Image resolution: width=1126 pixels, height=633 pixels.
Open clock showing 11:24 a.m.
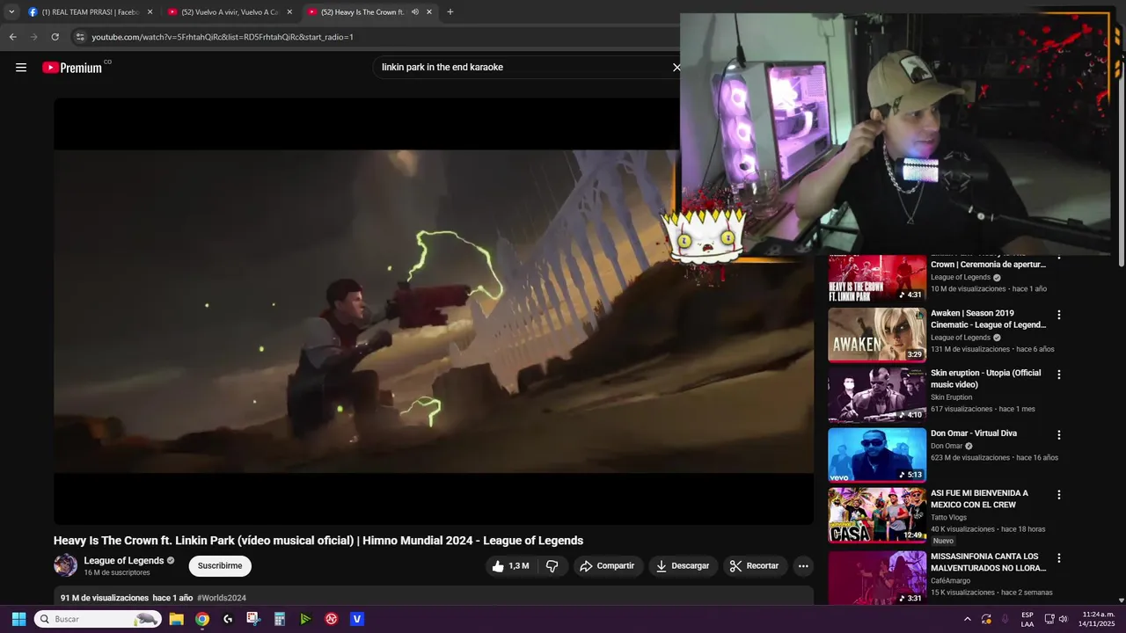[1097, 619]
